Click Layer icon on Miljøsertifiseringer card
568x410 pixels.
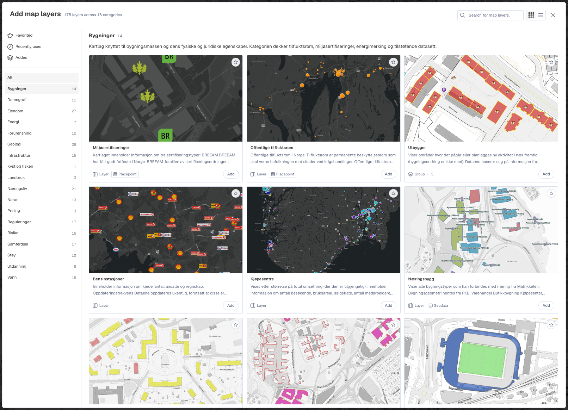point(95,174)
